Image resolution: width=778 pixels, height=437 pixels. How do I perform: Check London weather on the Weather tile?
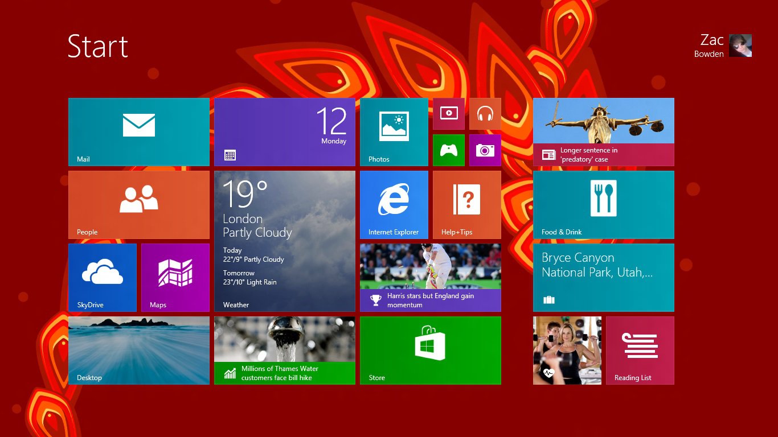coord(284,241)
